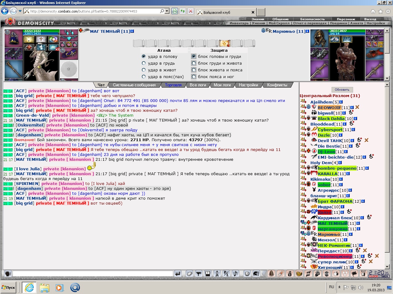
Task: Click the compass icon in bottom bar
Action: pyautogui.click(x=281, y=274)
